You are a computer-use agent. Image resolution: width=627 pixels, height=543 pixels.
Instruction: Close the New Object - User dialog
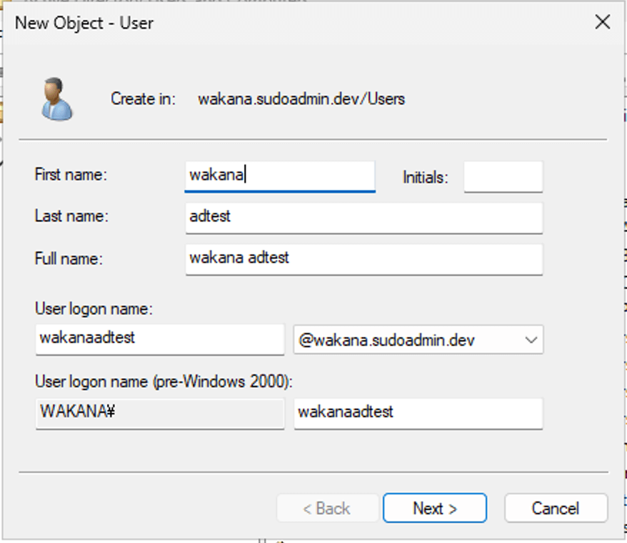602,22
